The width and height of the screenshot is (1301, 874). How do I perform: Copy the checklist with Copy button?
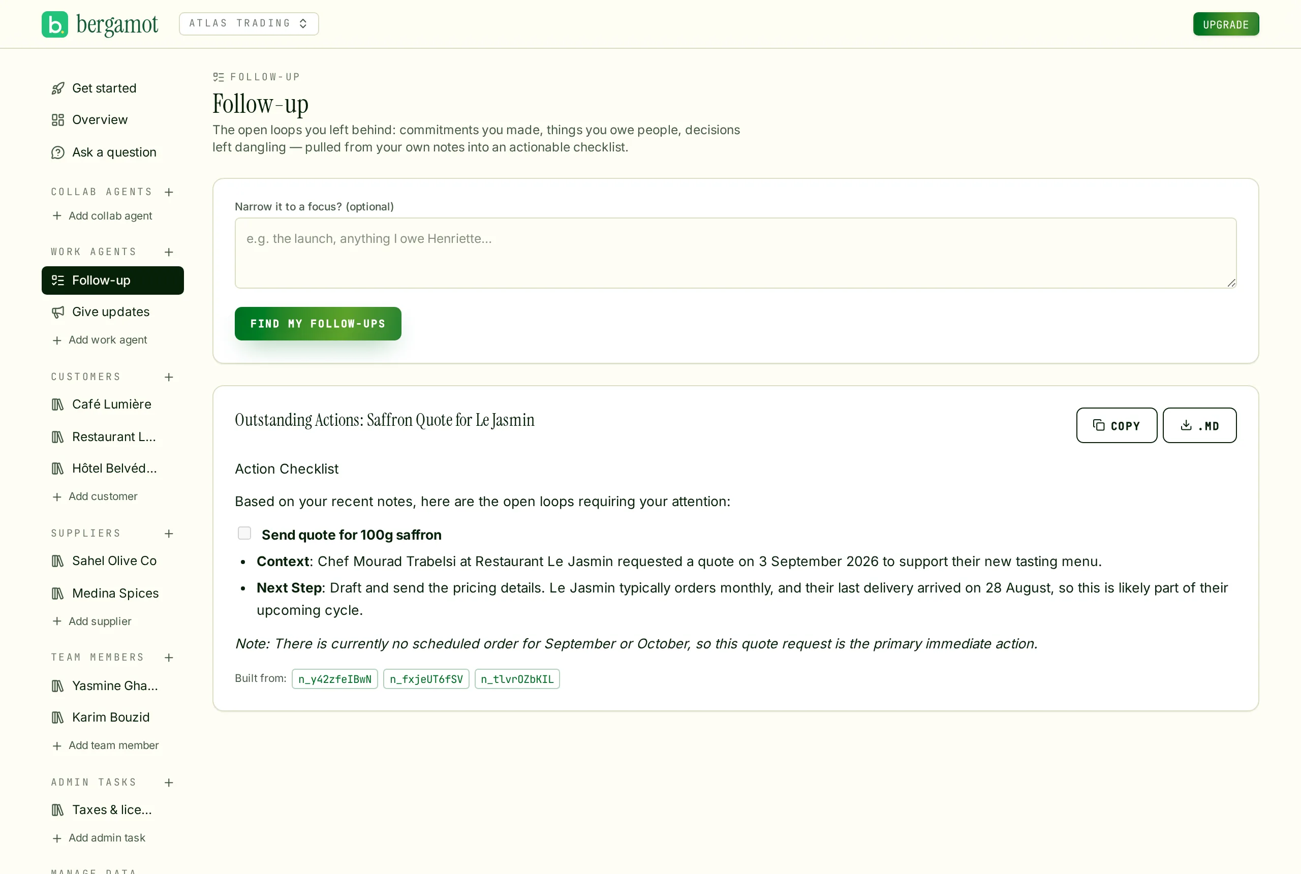pyautogui.click(x=1116, y=425)
